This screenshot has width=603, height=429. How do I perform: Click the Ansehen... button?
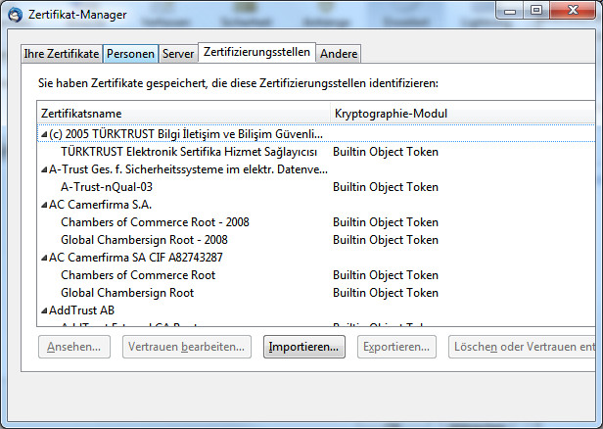[x=74, y=347]
